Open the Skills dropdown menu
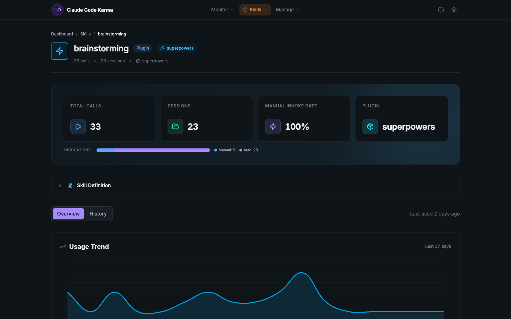This screenshot has width=511, height=319. tap(255, 10)
